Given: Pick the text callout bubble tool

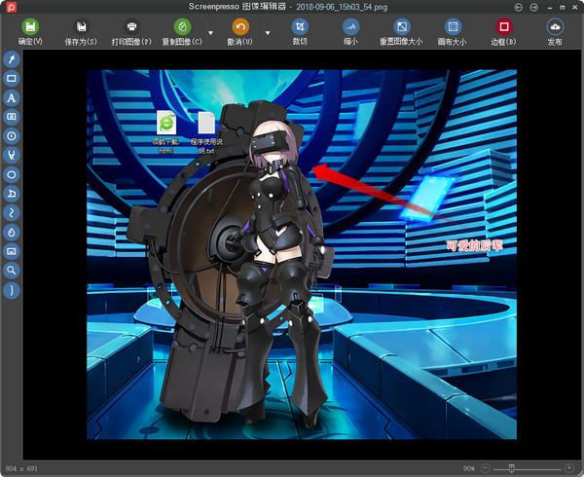Looking at the screenshot, I should pos(12,117).
